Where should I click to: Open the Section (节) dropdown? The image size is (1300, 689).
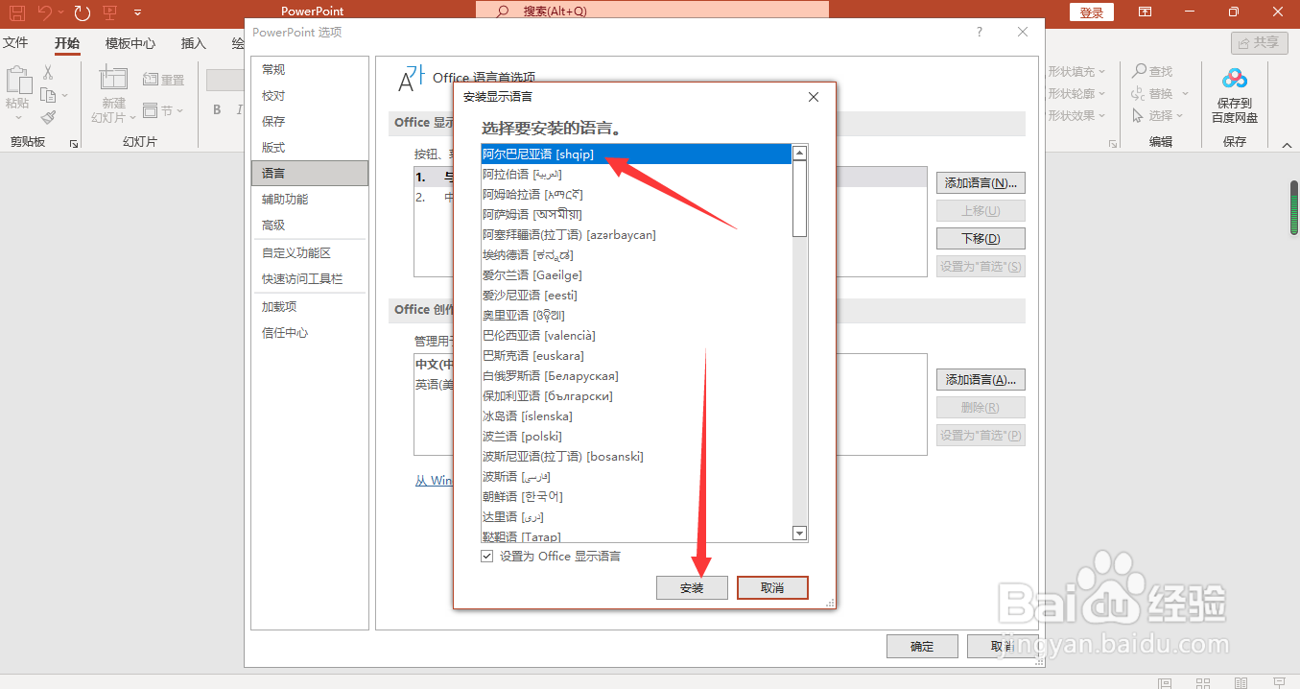pyautogui.click(x=163, y=110)
